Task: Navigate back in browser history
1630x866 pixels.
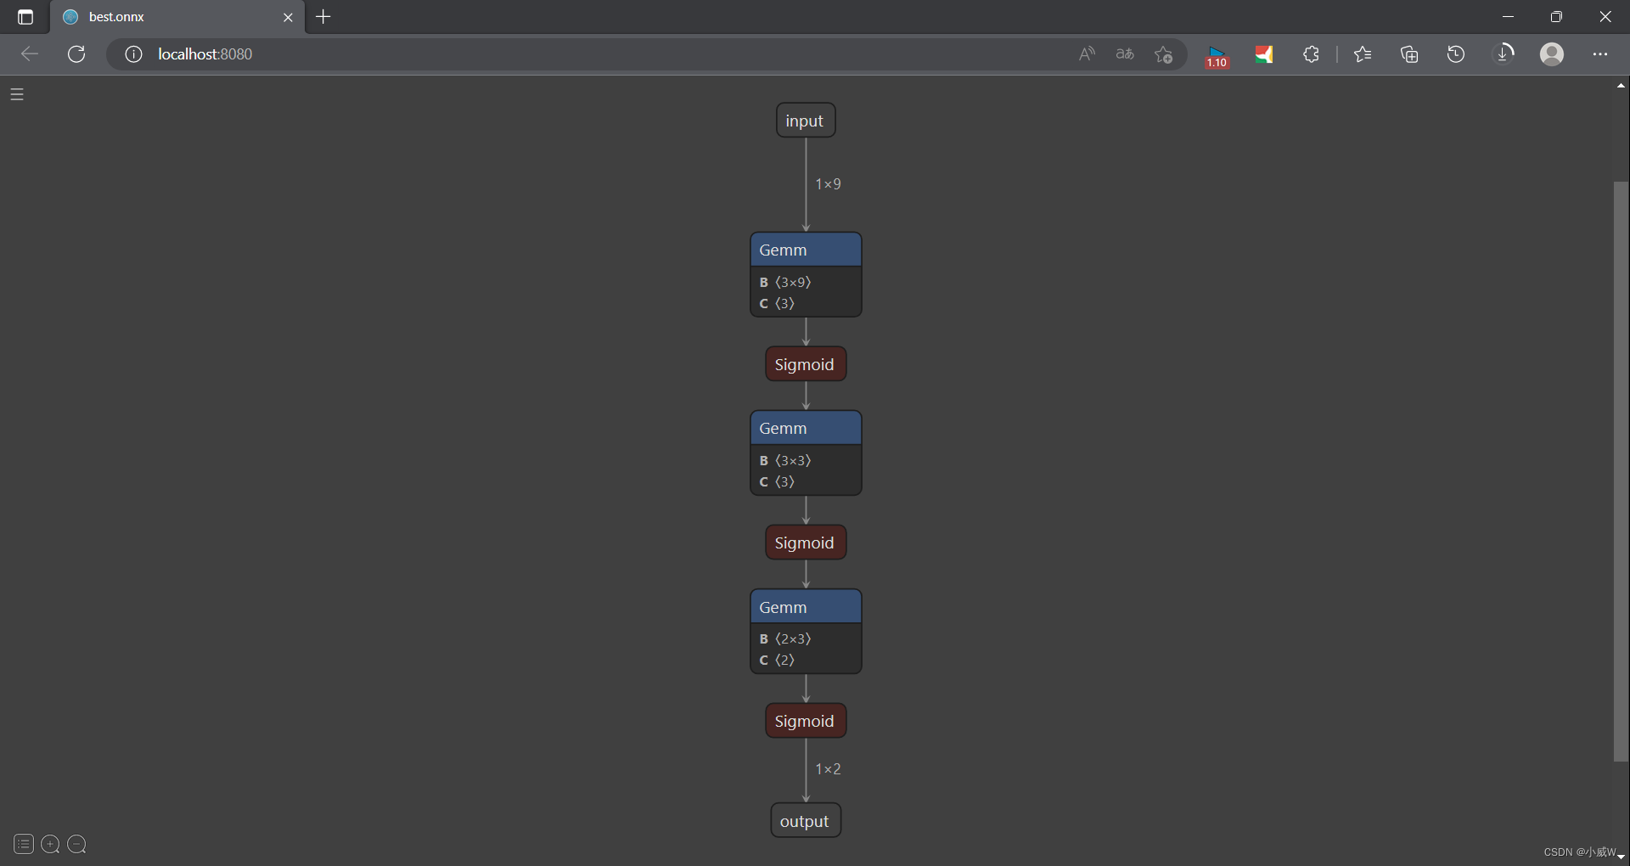Action: coord(28,53)
